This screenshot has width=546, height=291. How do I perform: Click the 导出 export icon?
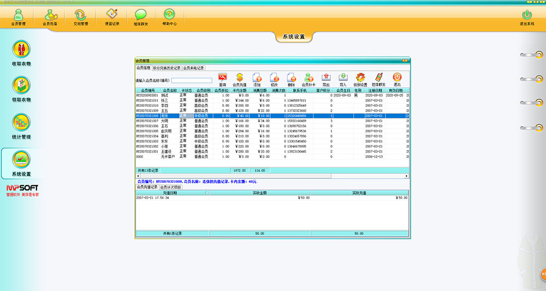326,78
